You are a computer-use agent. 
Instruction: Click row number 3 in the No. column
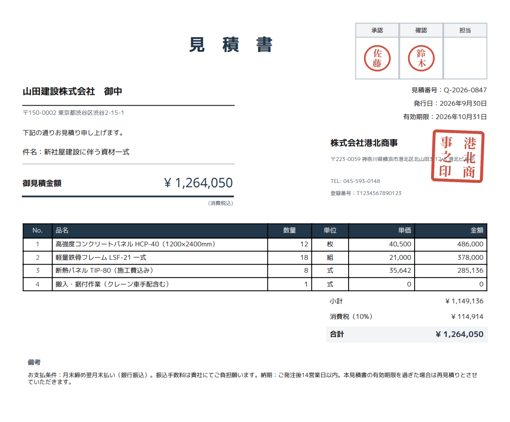tap(38, 271)
